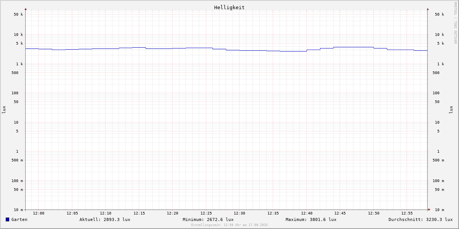
Task: Click the 5 k label on right axis
Action: [x=441, y=44]
